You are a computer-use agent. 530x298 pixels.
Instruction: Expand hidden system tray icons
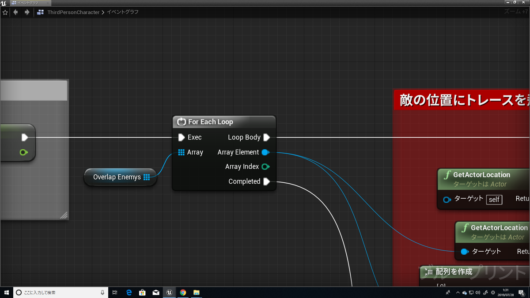[x=458, y=292]
